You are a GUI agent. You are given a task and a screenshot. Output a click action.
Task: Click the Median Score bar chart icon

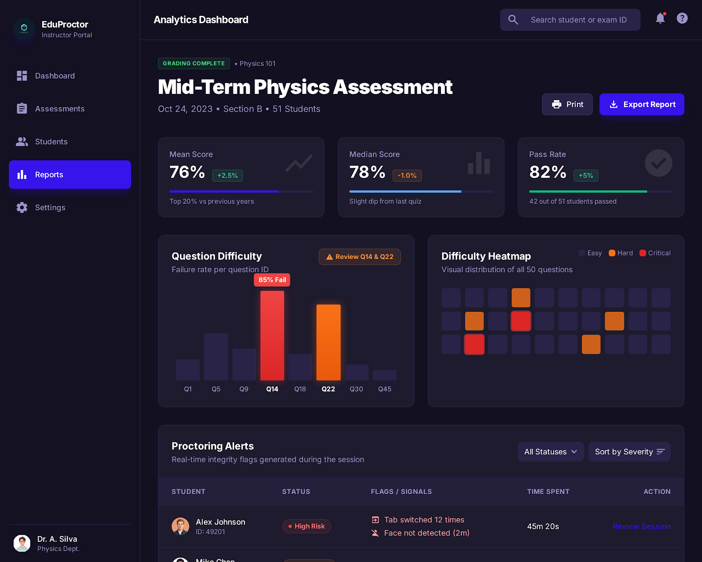478,163
